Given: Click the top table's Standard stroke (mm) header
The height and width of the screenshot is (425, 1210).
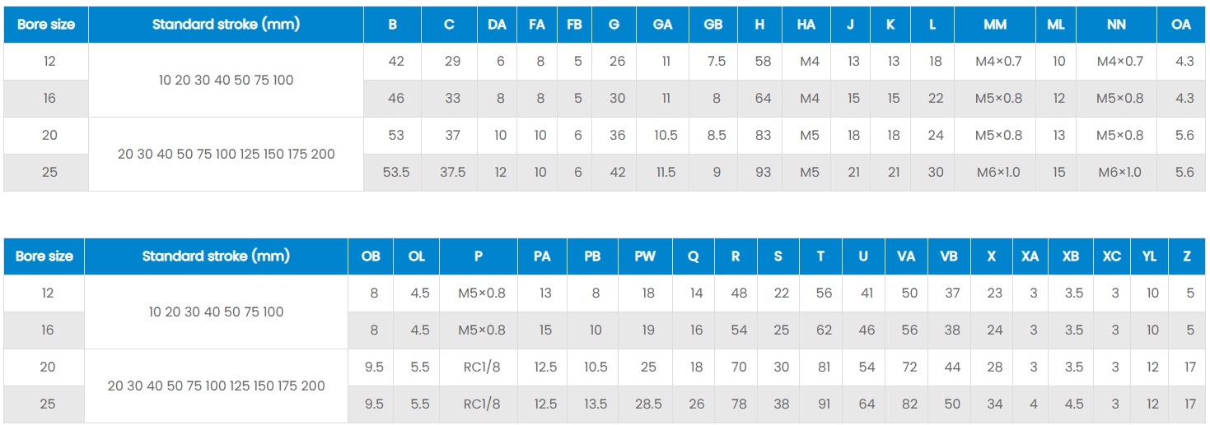Looking at the screenshot, I should click(x=226, y=25).
